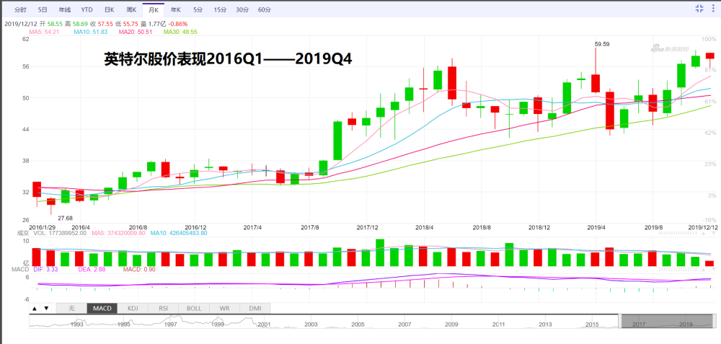Viewport: 721px width, 344px height.
Task: Select the active 月K monthly tab
Action: 153,9
